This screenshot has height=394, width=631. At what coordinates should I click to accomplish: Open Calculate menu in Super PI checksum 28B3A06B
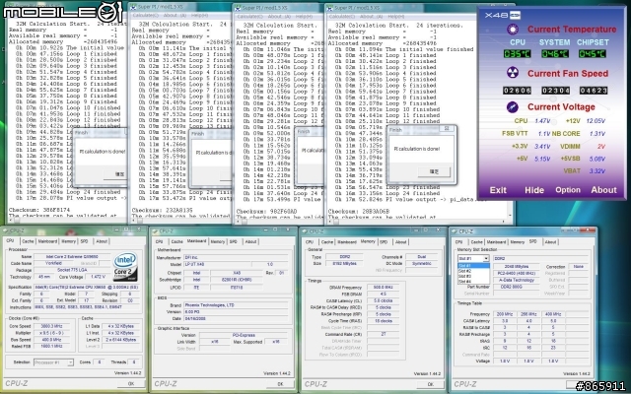(340, 17)
